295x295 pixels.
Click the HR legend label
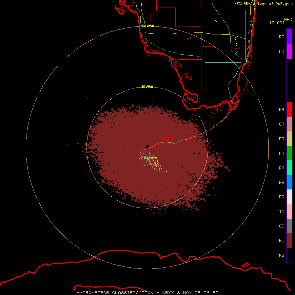coord(281,153)
